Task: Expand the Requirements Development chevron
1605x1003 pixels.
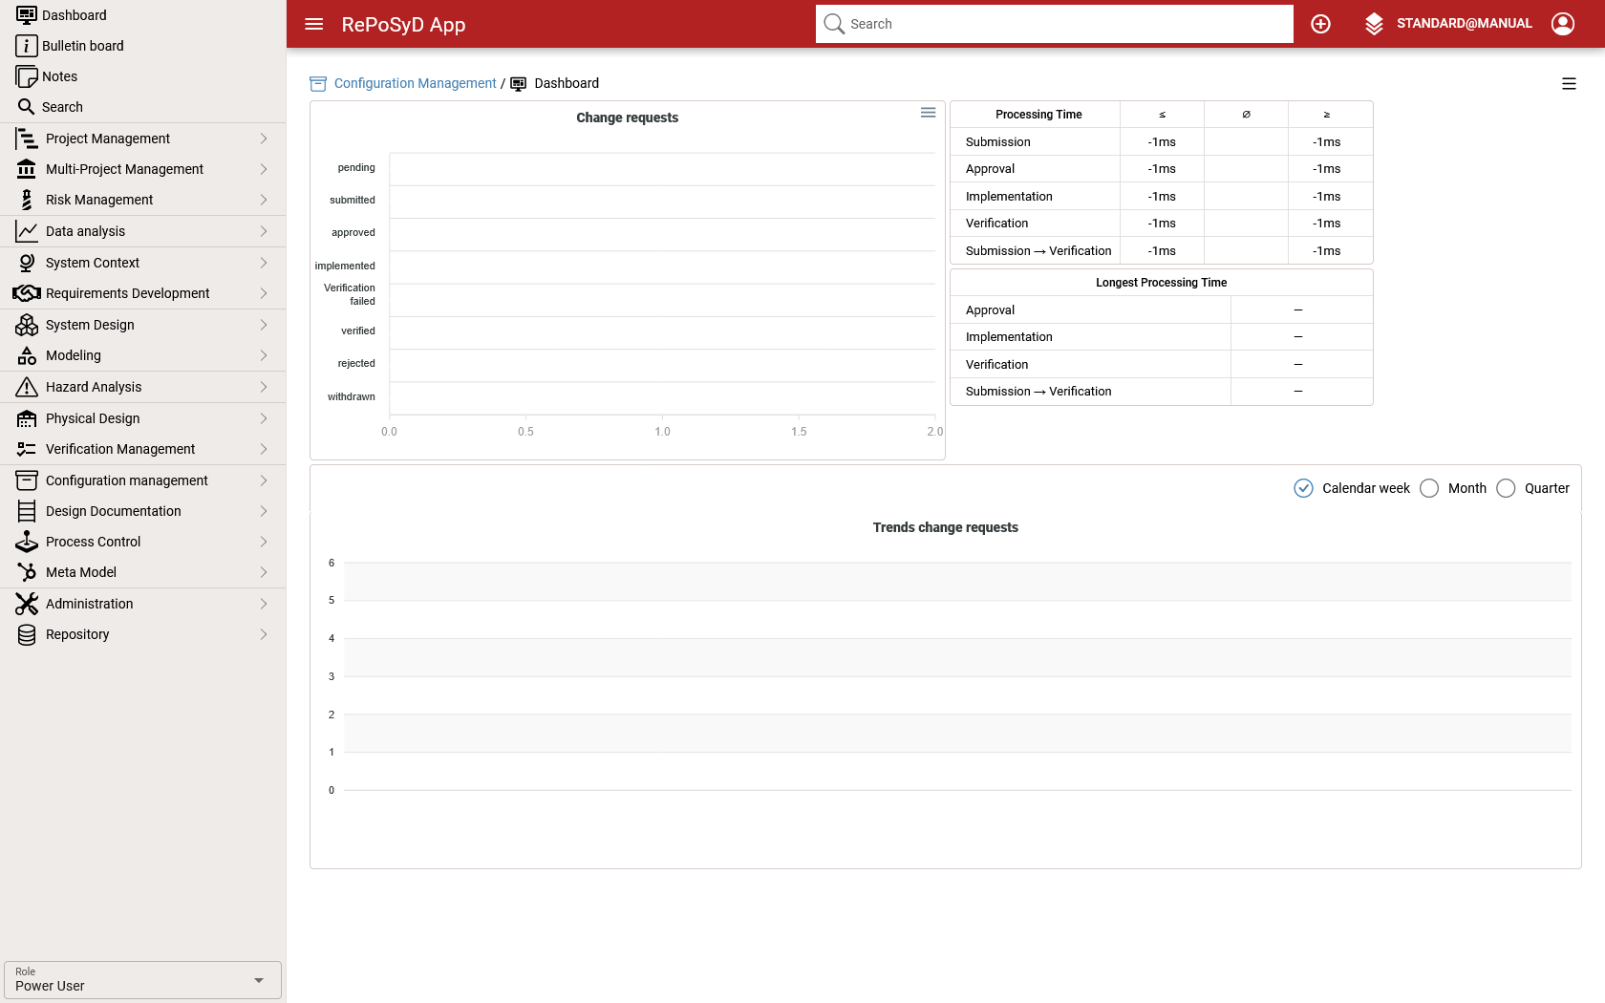Action: click(x=264, y=293)
